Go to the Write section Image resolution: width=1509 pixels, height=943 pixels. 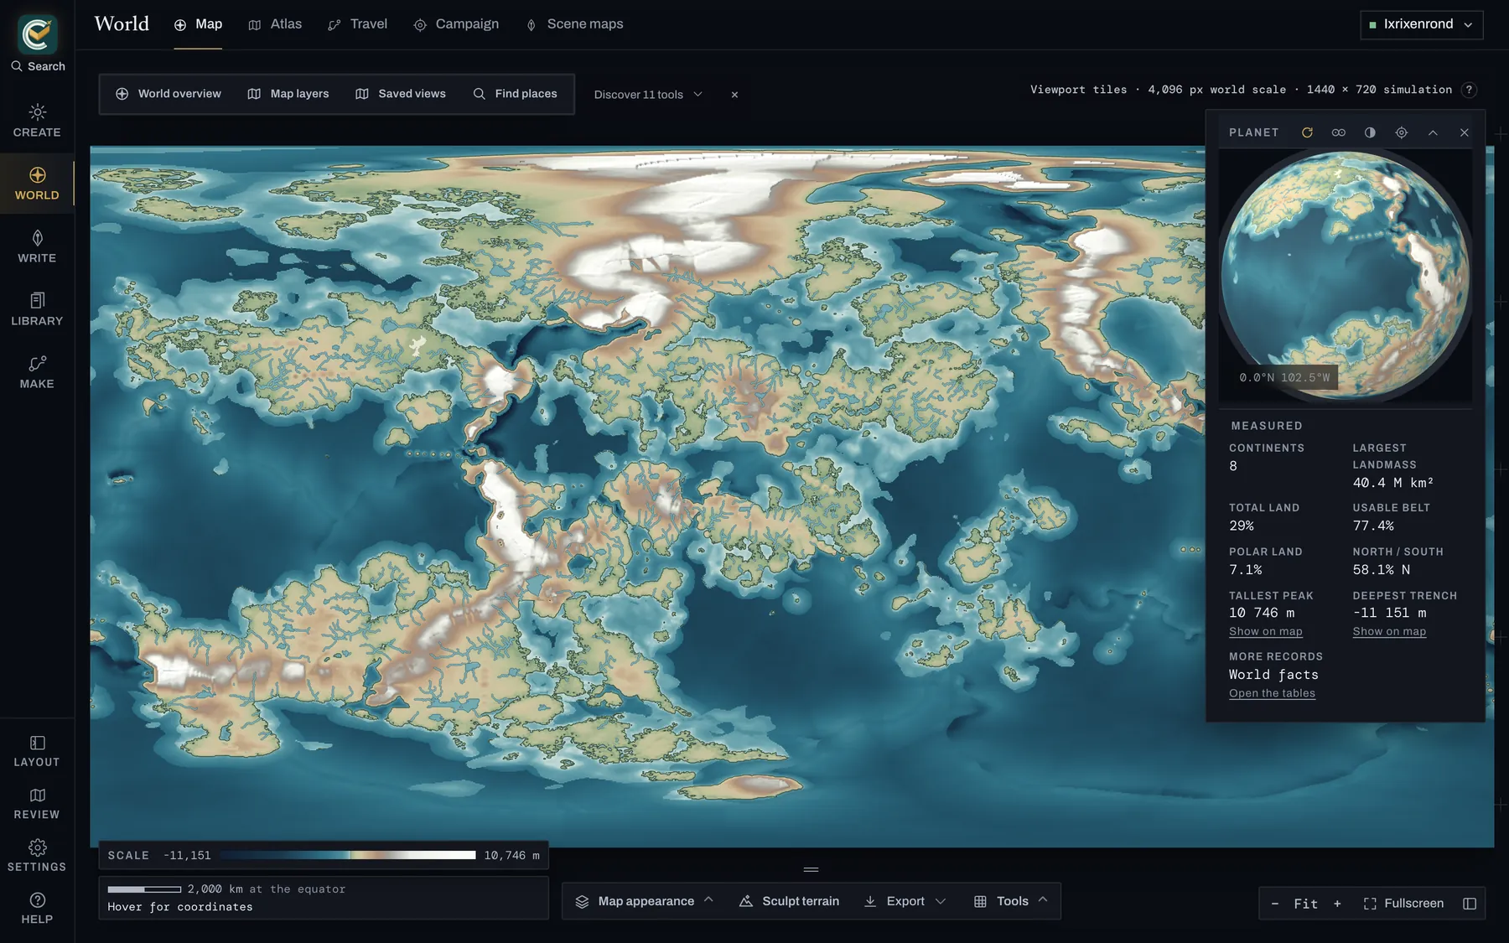click(37, 246)
